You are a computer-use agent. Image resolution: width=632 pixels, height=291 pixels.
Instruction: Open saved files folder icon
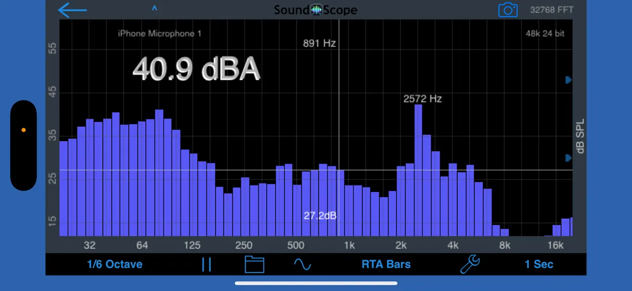[255, 264]
